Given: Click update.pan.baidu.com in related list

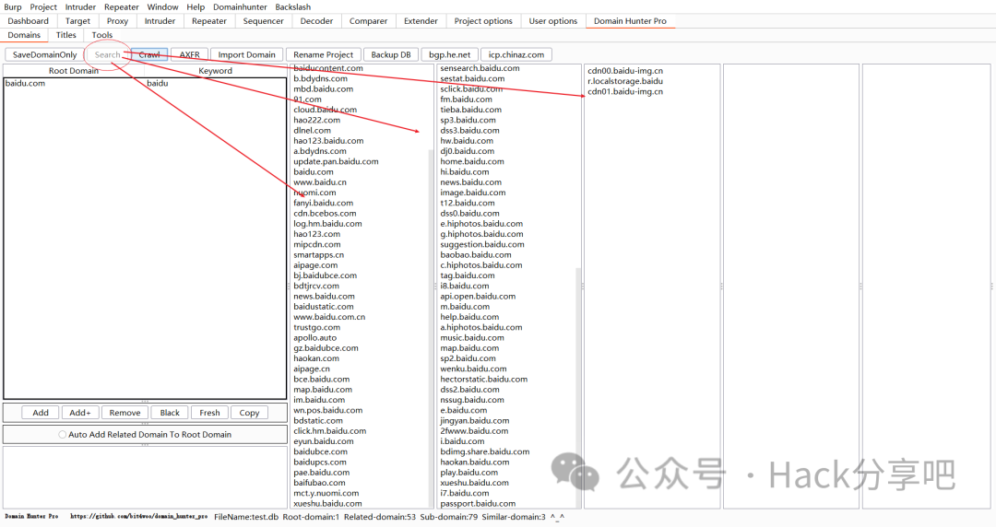Looking at the screenshot, I should point(336,161).
